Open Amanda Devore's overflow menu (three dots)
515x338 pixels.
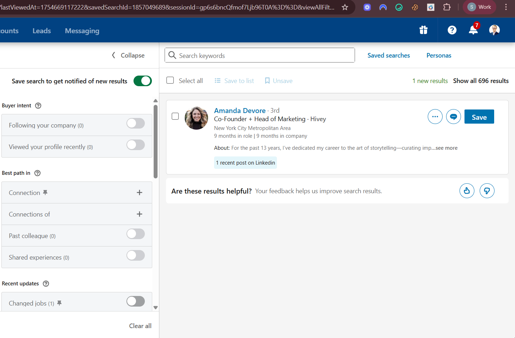435,117
